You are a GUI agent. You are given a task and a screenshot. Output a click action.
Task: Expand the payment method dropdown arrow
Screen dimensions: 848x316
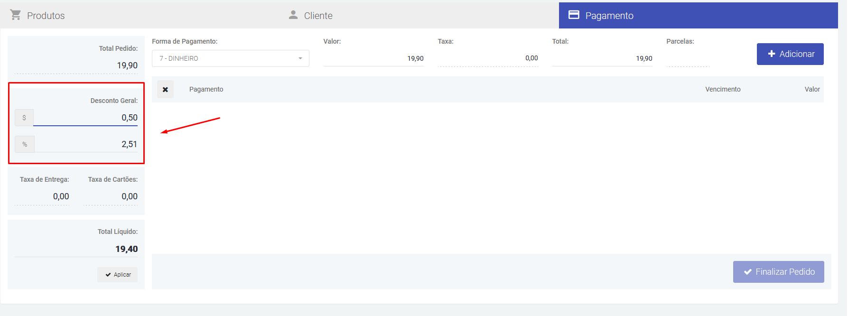pos(300,58)
